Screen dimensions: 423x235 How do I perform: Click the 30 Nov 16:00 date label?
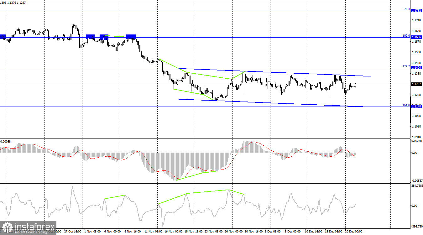click(253, 232)
